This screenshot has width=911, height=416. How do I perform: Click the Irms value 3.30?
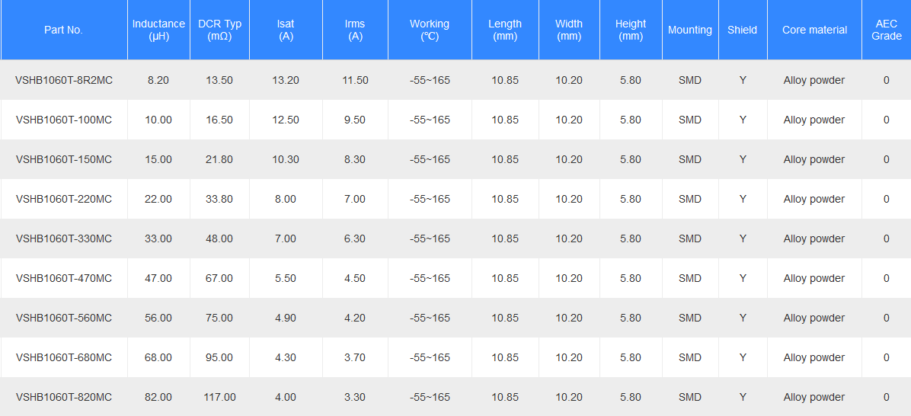click(355, 398)
